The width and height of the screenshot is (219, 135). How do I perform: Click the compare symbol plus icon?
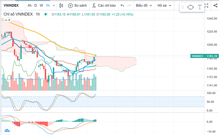71,6
